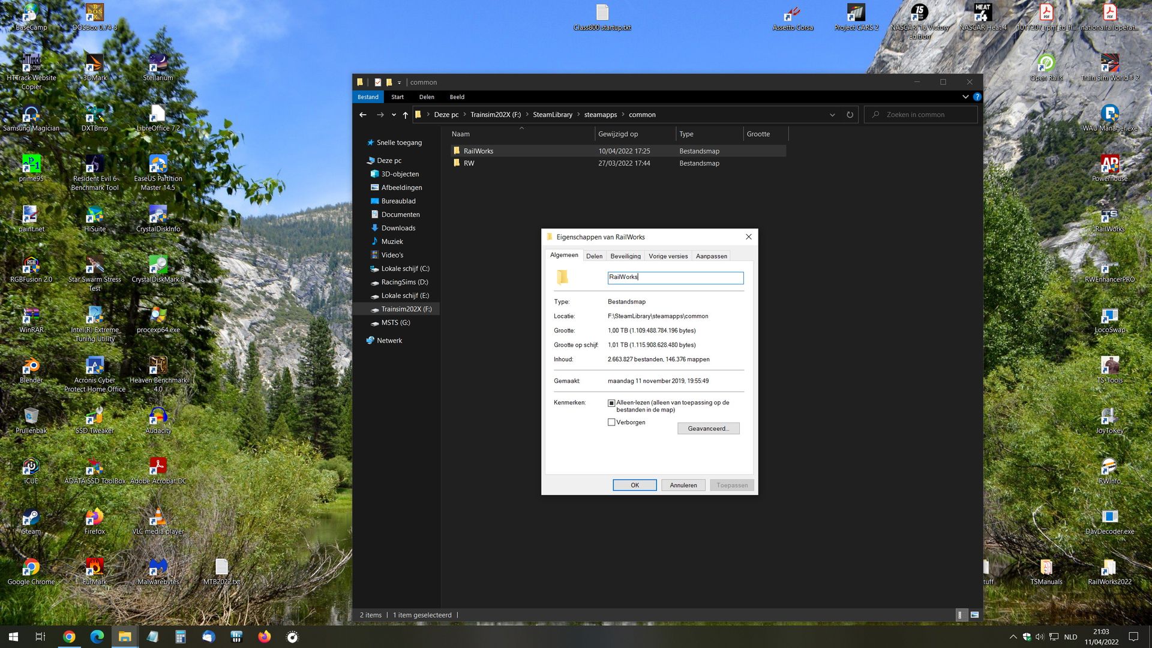Image resolution: width=1152 pixels, height=648 pixels.
Task: Click the Refresh icon beside the address bar
Action: [x=850, y=115]
